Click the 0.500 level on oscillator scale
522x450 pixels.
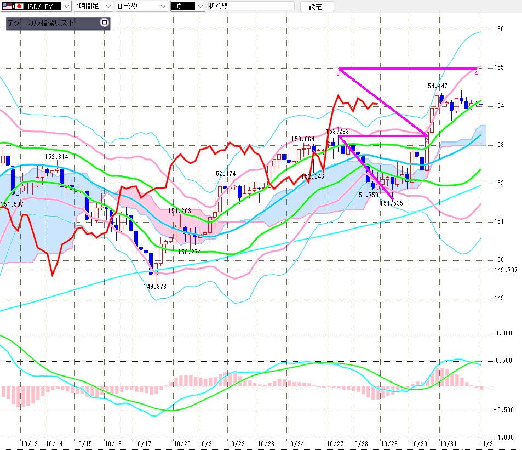503,361
